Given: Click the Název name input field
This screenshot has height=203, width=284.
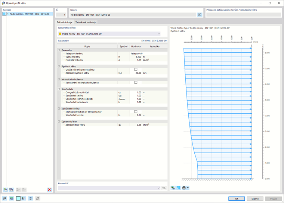Looking at the screenshot, I should 133,15.
